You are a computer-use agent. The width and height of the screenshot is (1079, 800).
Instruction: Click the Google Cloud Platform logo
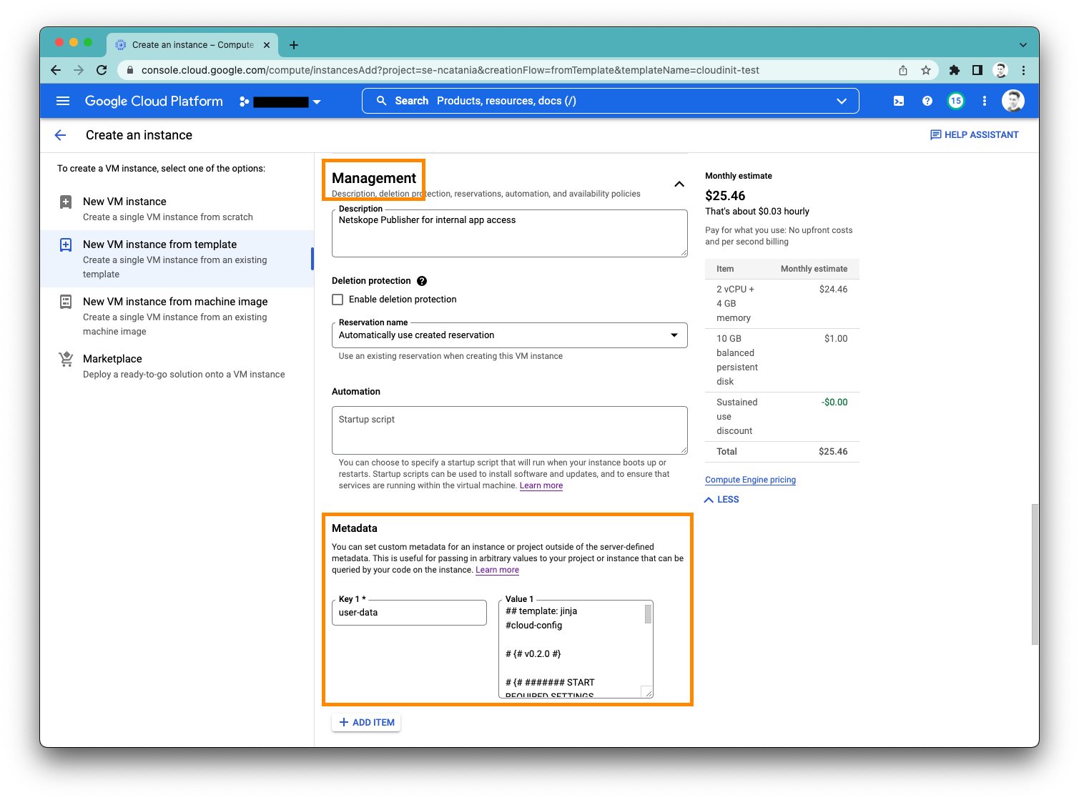(x=154, y=101)
